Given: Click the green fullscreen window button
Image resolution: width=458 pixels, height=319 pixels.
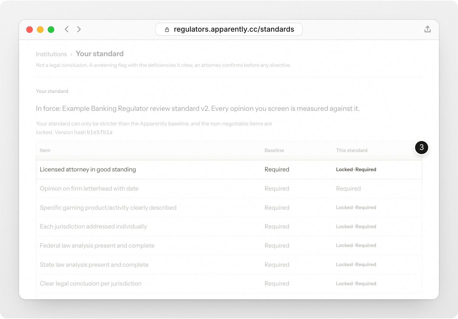Looking at the screenshot, I should click(x=51, y=30).
